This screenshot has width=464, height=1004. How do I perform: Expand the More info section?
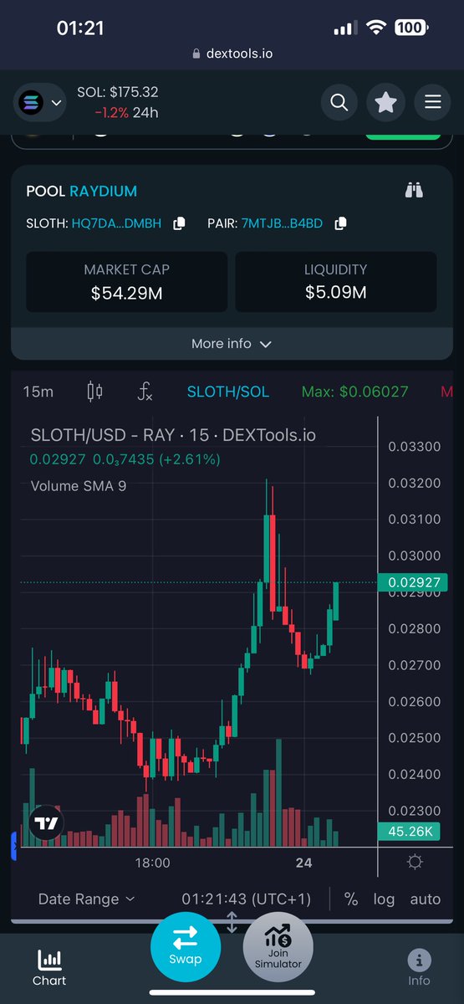tap(232, 344)
